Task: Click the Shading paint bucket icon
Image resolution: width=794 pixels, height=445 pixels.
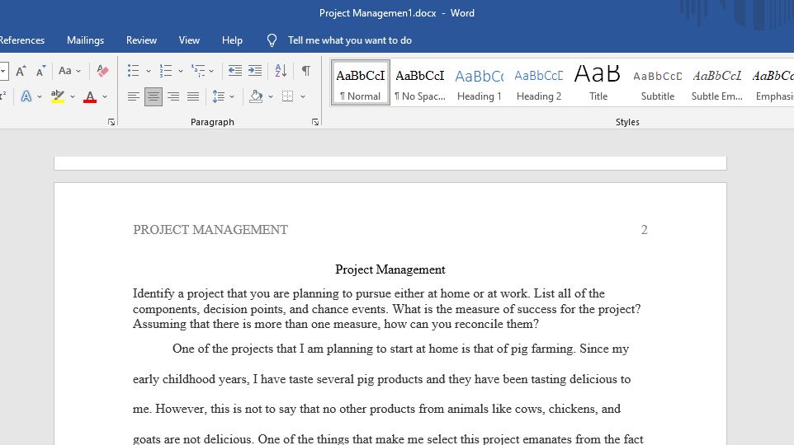Action: 256,96
